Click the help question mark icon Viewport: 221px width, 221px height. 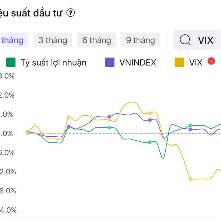point(71,13)
